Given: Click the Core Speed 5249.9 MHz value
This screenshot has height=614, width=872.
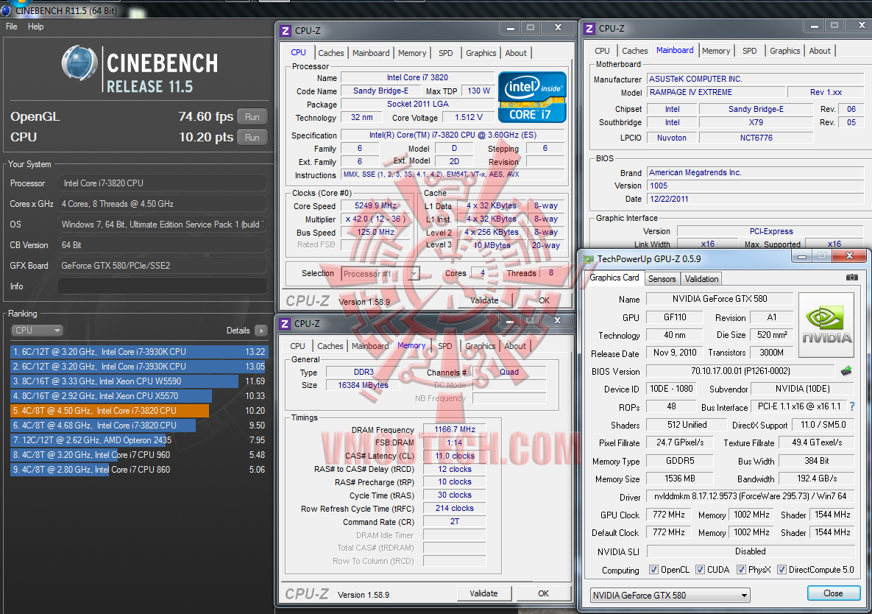Looking at the screenshot, I should coord(376,206).
